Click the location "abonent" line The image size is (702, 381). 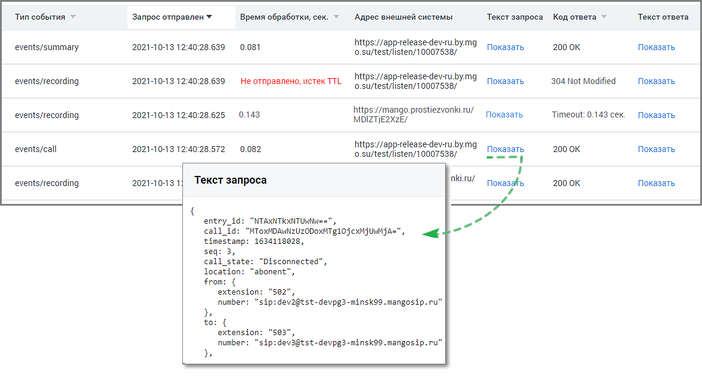[249, 272]
